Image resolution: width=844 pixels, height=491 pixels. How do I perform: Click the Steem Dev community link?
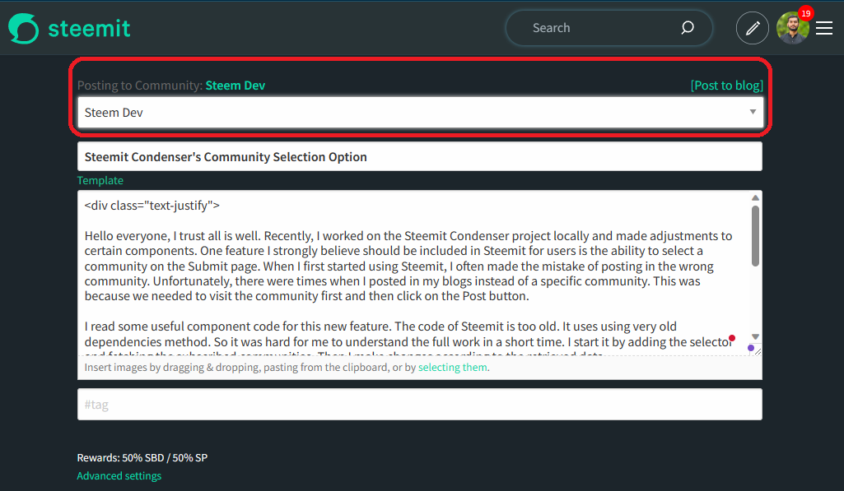[235, 86]
